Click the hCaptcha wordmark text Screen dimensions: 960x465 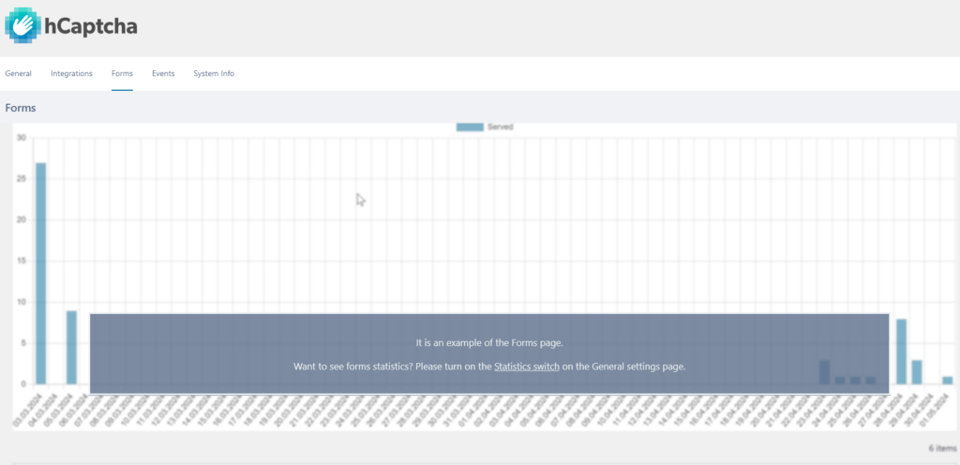(x=91, y=26)
